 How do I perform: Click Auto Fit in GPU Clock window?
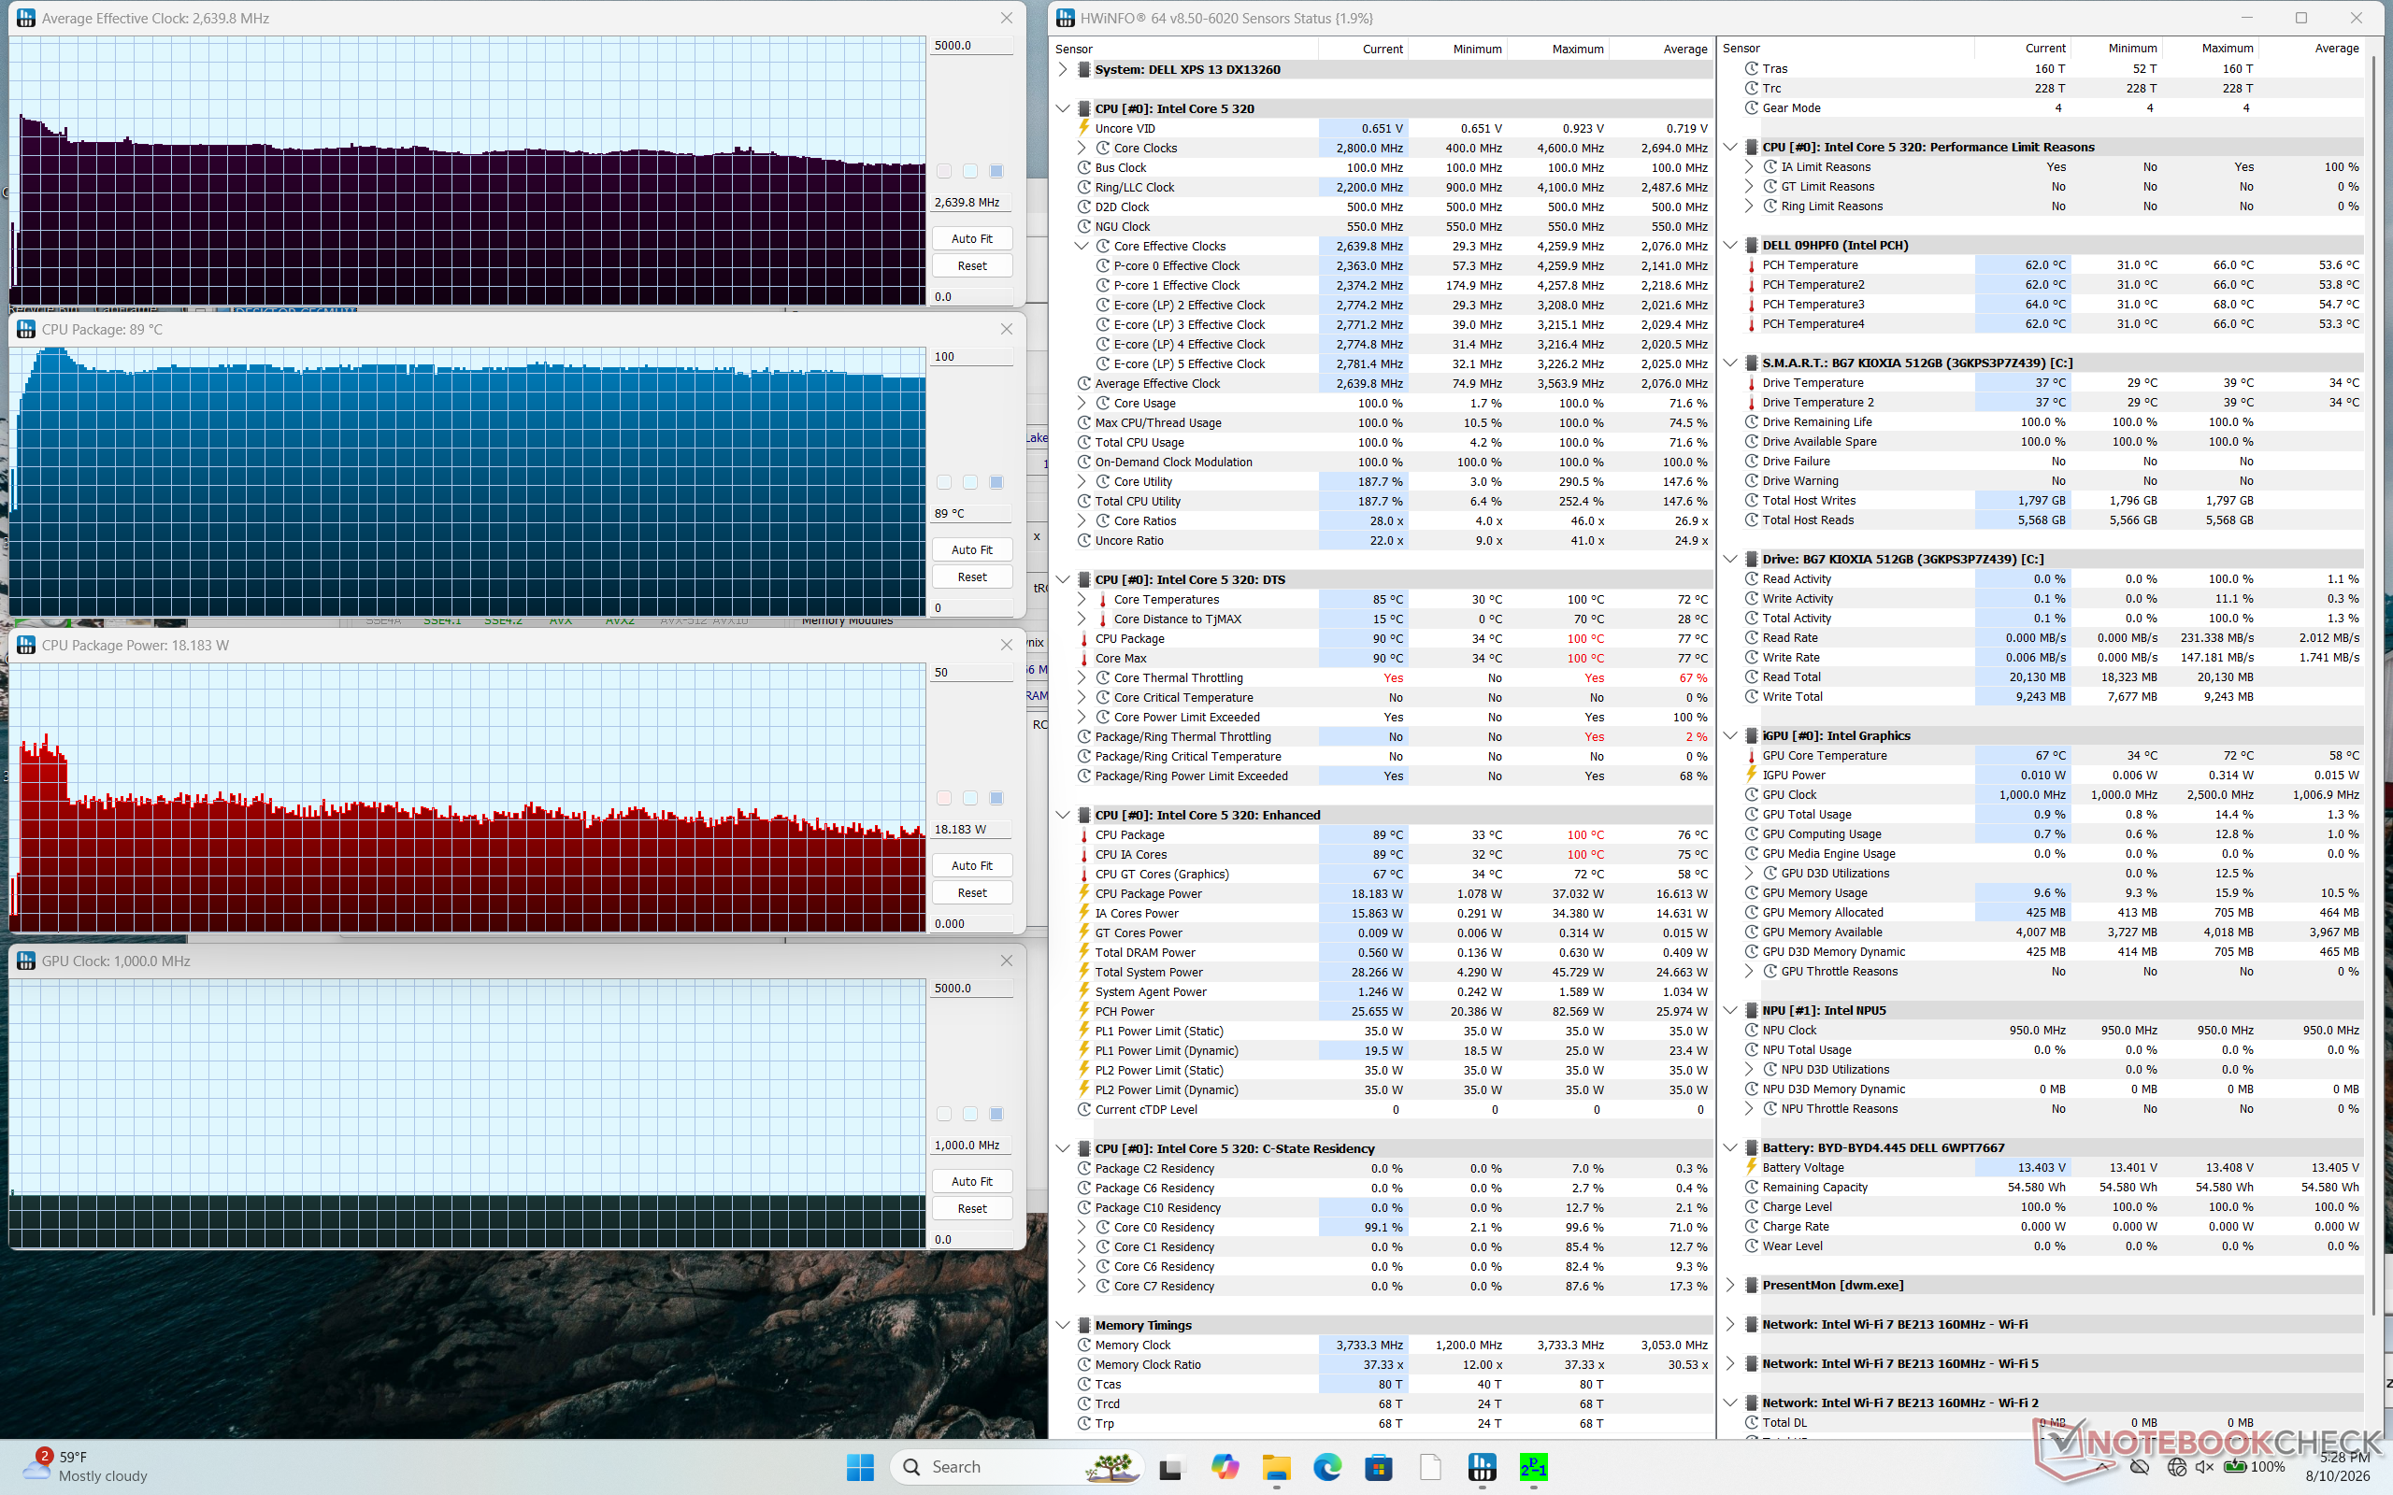(x=972, y=1182)
